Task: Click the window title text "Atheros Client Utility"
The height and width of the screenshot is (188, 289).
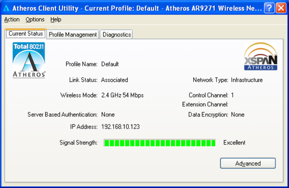Action: click(45, 8)
